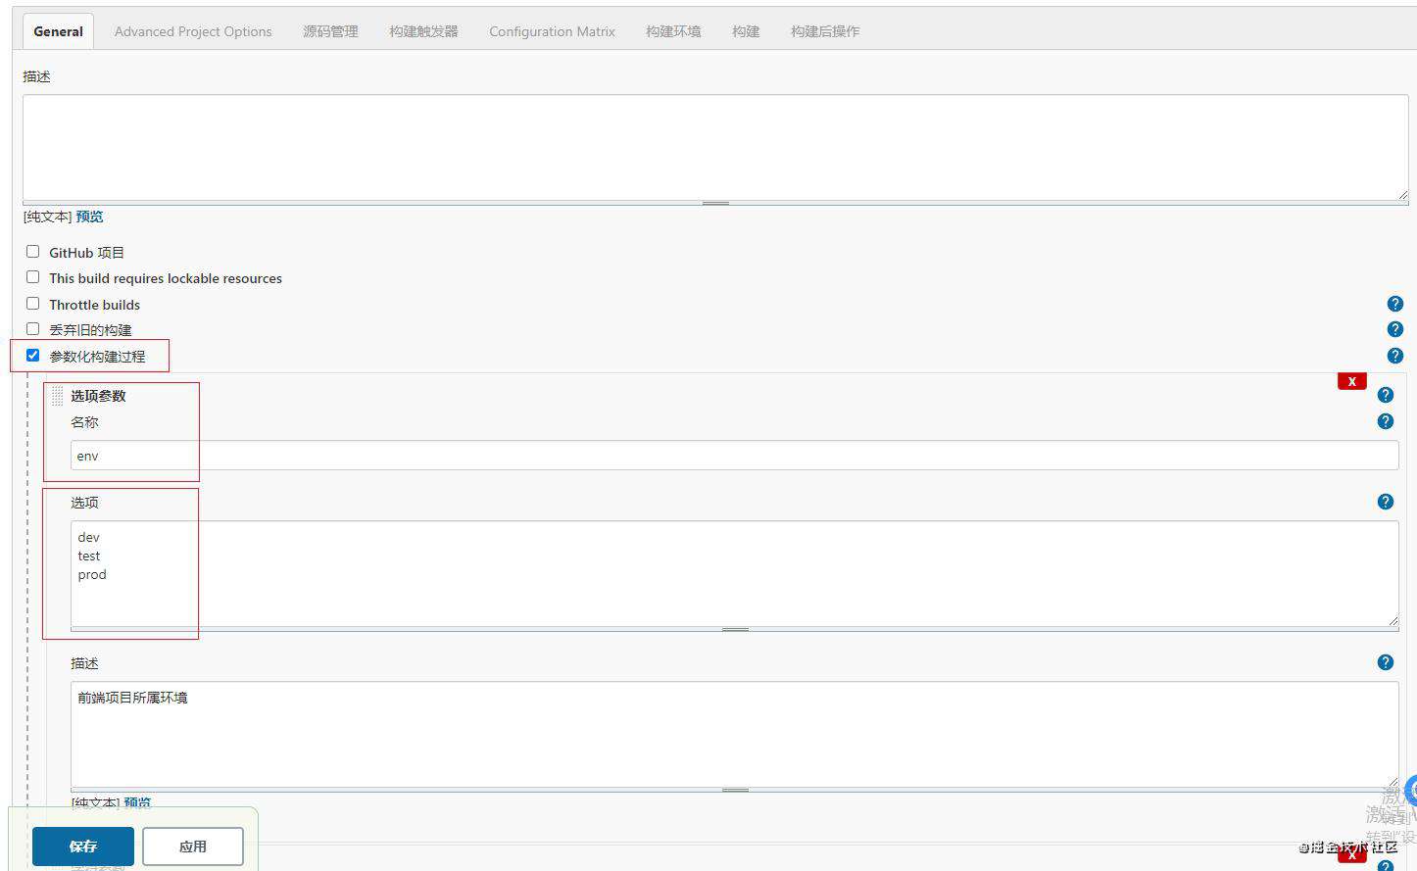This screenshot has width=1417, height=871.
Task: Enable the Throttle builds checkbox
Action: [x=33, y=304]
